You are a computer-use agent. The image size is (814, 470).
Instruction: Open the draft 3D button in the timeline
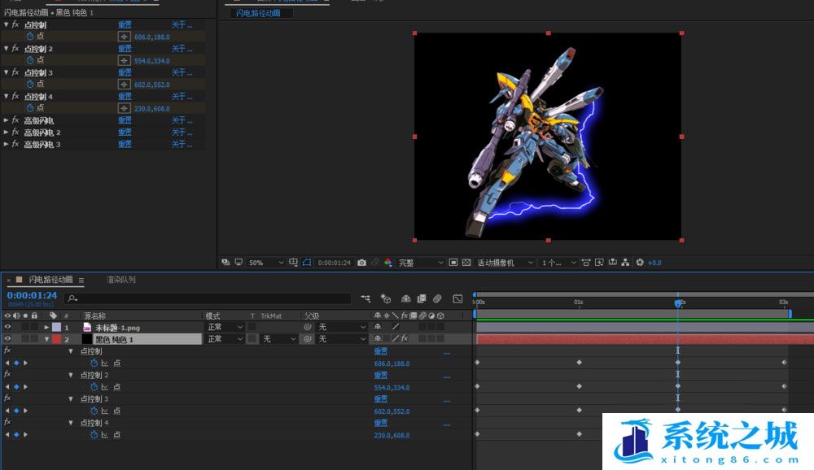385,298
